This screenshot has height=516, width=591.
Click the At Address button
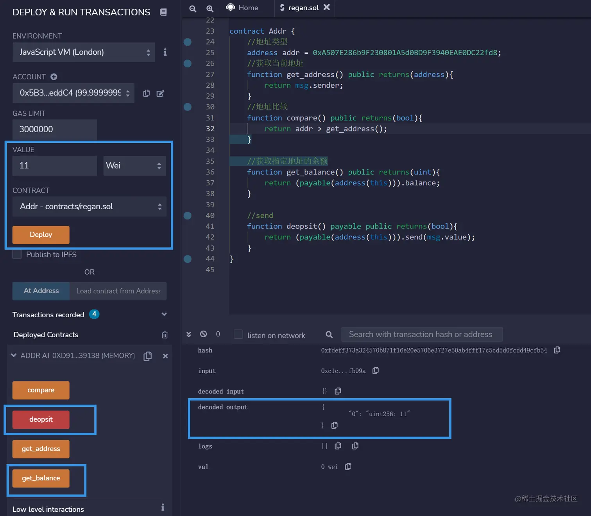pyautogui.click(x=41, y=291)
